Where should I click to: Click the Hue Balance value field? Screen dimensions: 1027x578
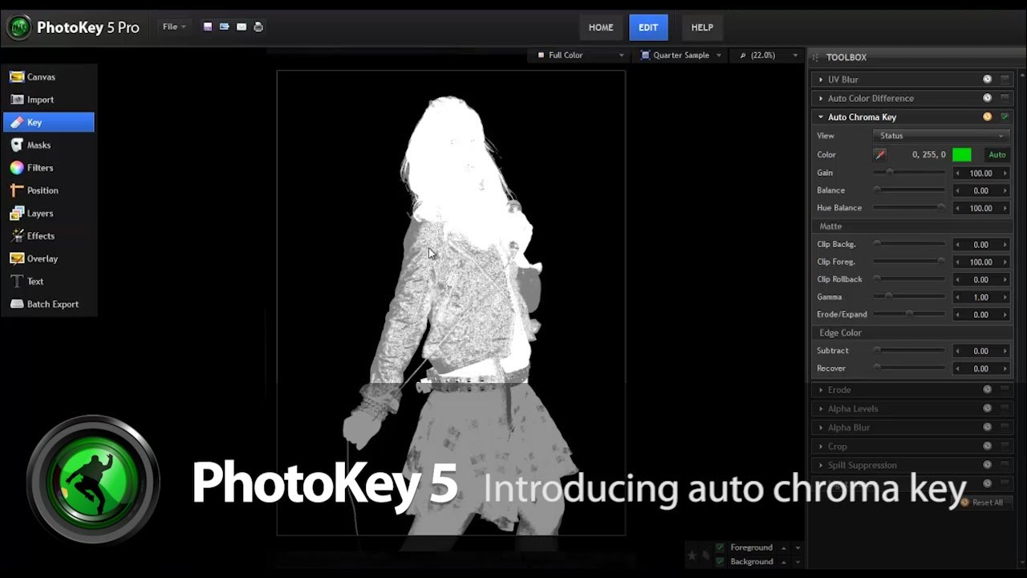tap(980, 208)
